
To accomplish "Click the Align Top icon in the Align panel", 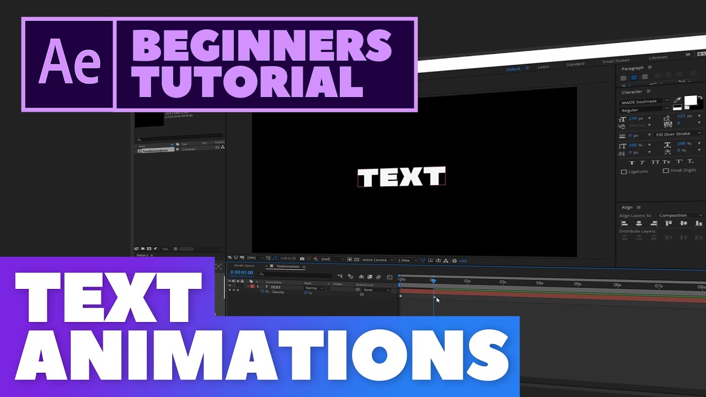I will click(x=668, y=223).
